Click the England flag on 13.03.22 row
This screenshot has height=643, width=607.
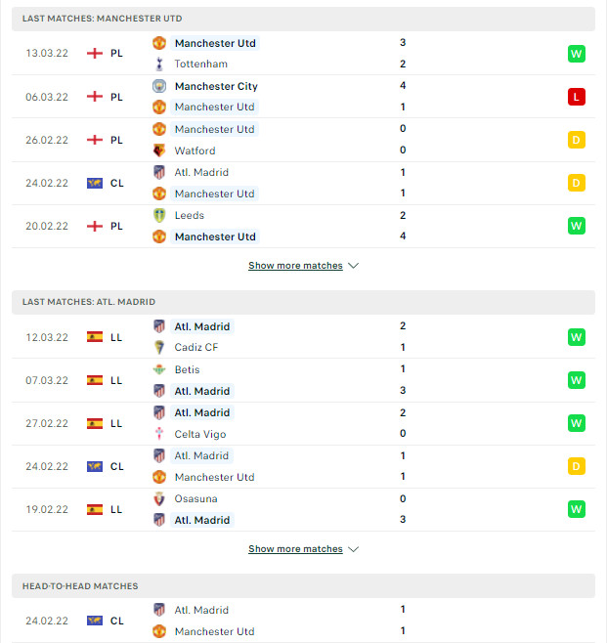click(x=95, y=54)
